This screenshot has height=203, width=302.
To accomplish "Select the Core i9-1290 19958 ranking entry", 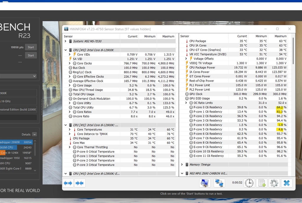I will (16, 153).
